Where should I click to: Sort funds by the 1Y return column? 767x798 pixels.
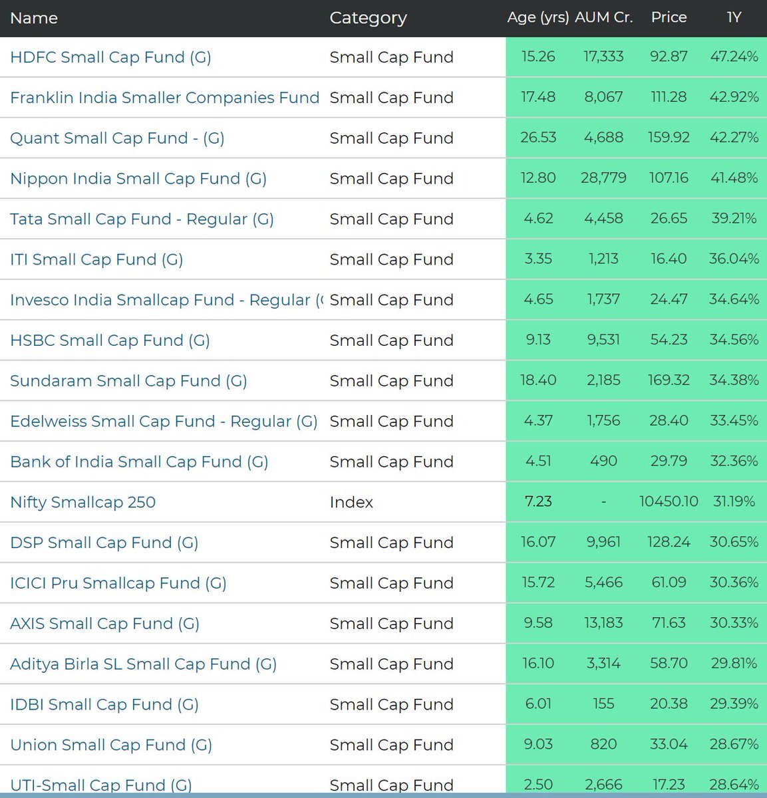(x=735, y=19)
